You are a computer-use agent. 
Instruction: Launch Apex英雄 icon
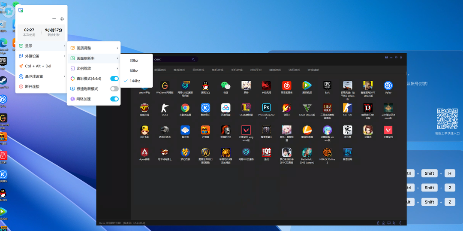pos(144,152)
